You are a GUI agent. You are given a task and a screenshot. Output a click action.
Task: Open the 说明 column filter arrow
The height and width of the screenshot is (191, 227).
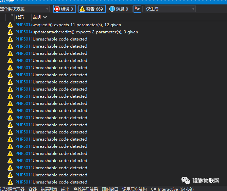[x=45, y=17]
